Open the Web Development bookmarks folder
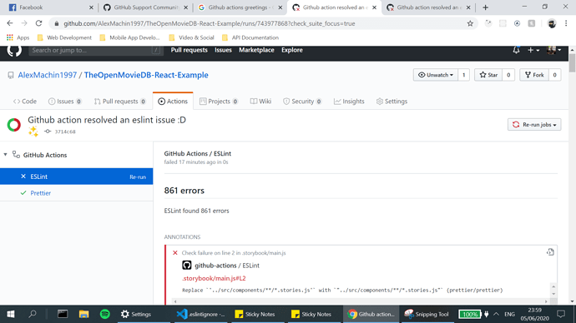576x323 pixels. click(64, 37)
